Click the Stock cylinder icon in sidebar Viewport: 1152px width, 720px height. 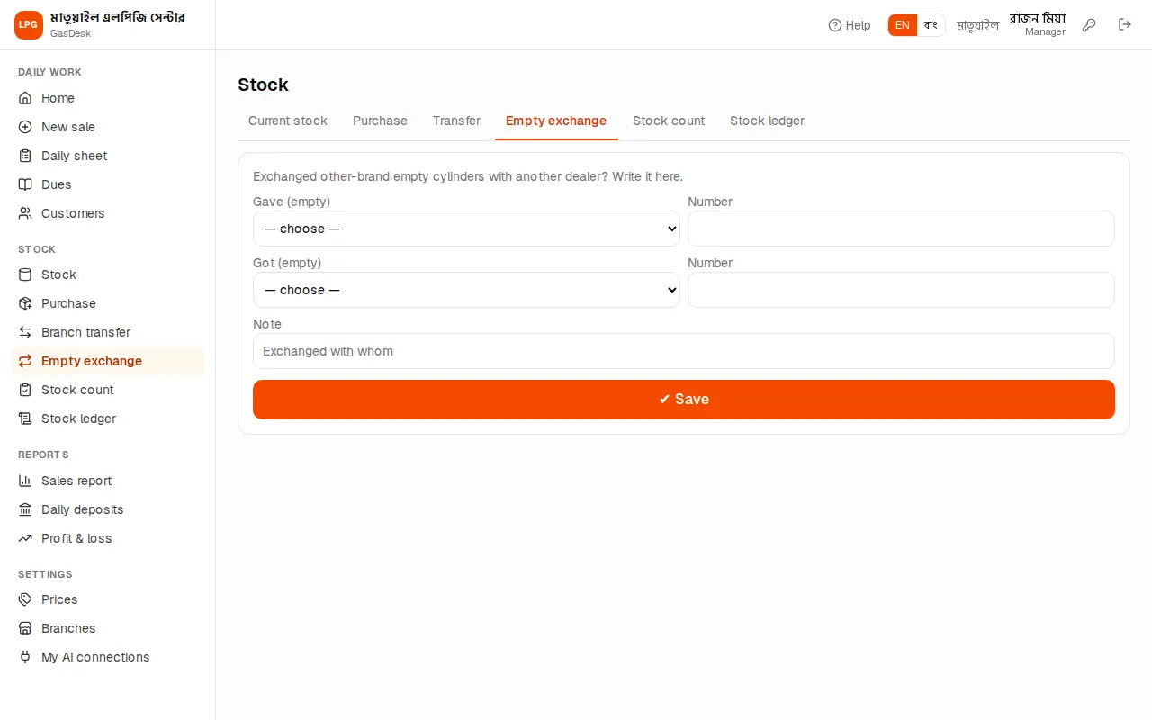(x=25, y=274)
